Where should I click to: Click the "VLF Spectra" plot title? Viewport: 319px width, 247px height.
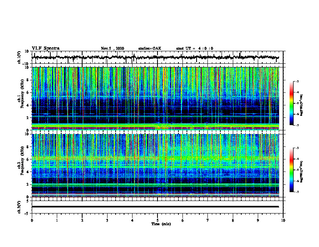pos(46,48)
